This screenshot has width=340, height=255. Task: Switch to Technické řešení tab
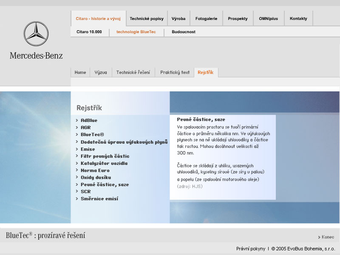click(x=133, y=72)
